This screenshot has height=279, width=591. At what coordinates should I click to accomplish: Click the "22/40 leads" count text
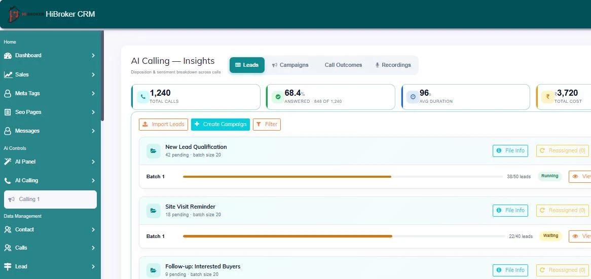point(521,236)
